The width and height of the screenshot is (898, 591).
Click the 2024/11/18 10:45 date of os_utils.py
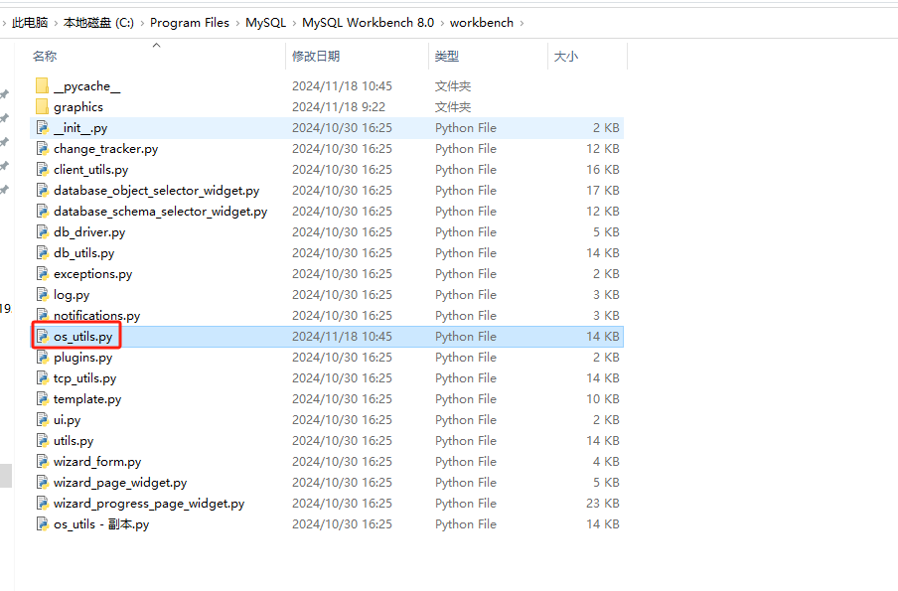pos(342,336)
